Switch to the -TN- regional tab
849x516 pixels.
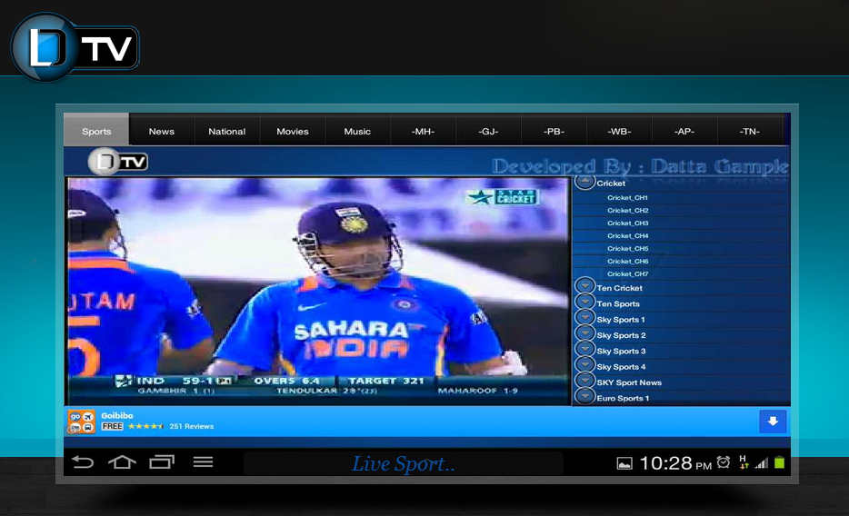750,131
